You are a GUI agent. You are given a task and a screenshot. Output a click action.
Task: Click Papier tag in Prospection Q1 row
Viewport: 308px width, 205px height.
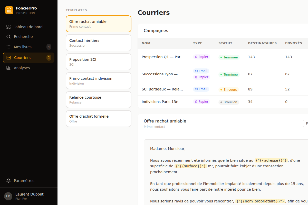coord(201,57)
